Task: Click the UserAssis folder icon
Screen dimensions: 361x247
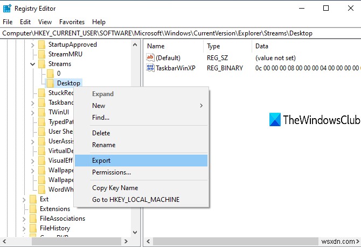Action: [41, 141]
